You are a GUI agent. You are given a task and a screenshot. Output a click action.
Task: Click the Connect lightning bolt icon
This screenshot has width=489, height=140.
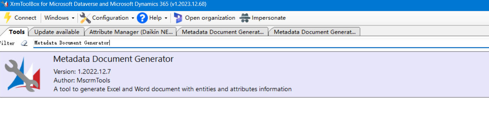(x=7, y=18)
